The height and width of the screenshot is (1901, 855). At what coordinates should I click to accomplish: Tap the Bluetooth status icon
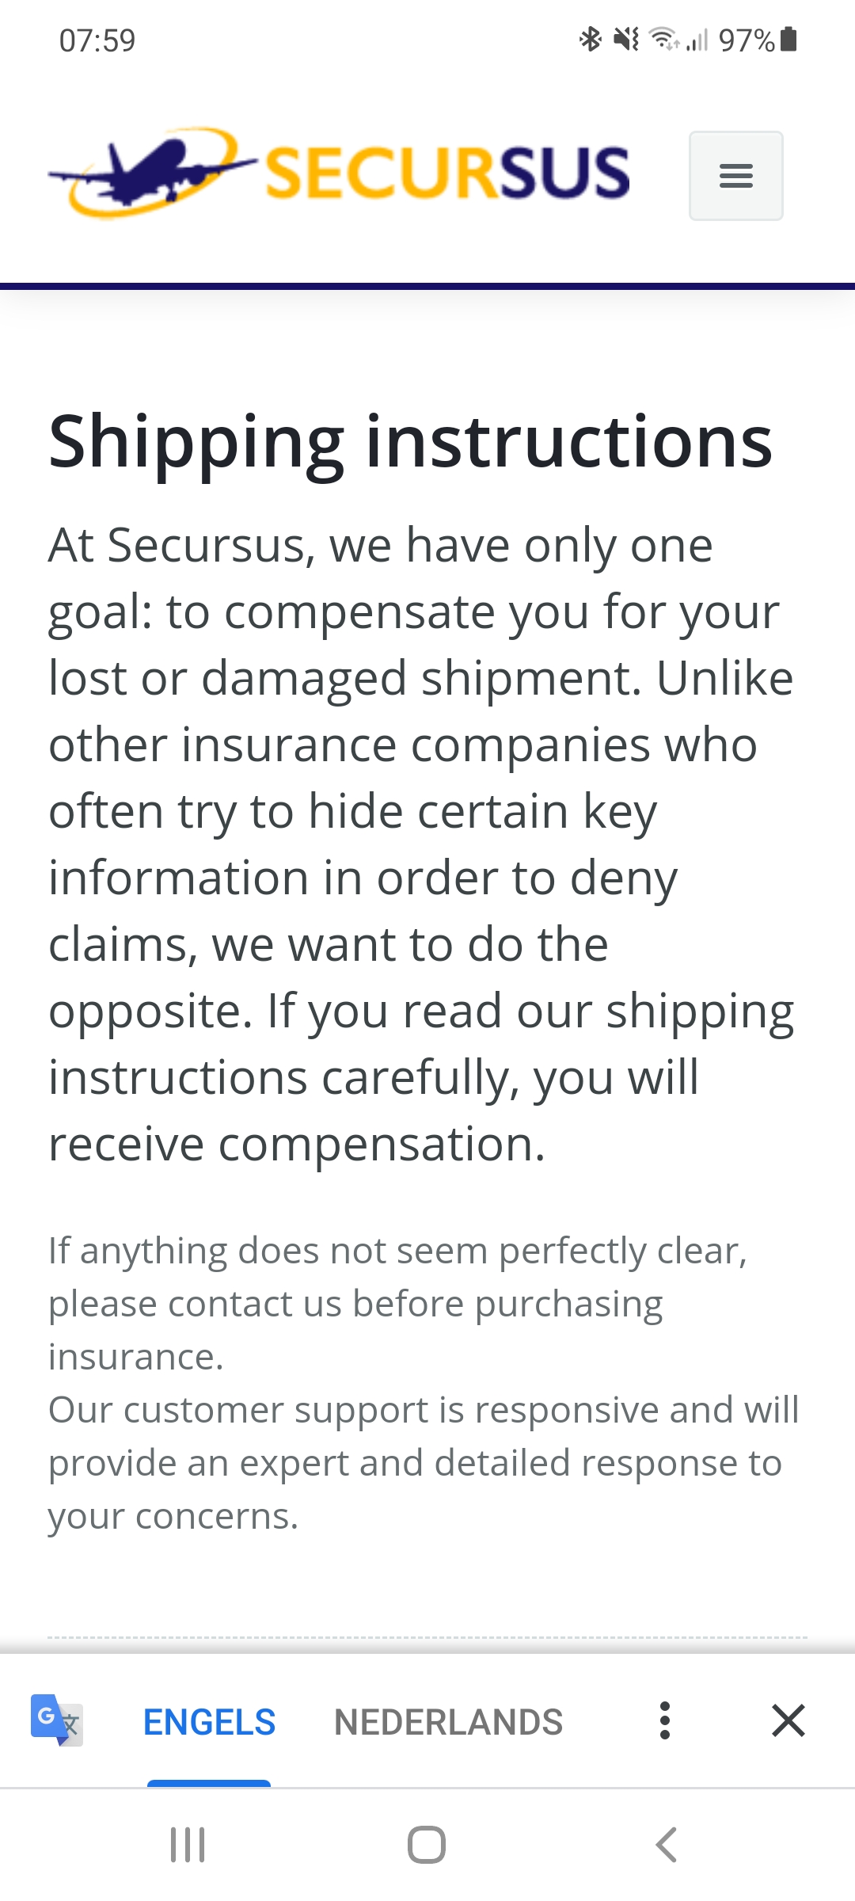click(x=590, y=39)
